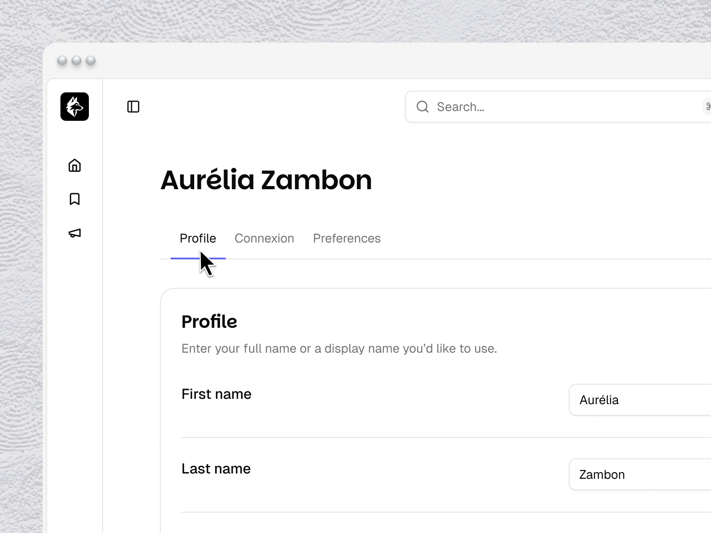Open announcements via the megaphone icon
Image resolution: width=711 pixels, height=533 pixels.
[75, 233]
